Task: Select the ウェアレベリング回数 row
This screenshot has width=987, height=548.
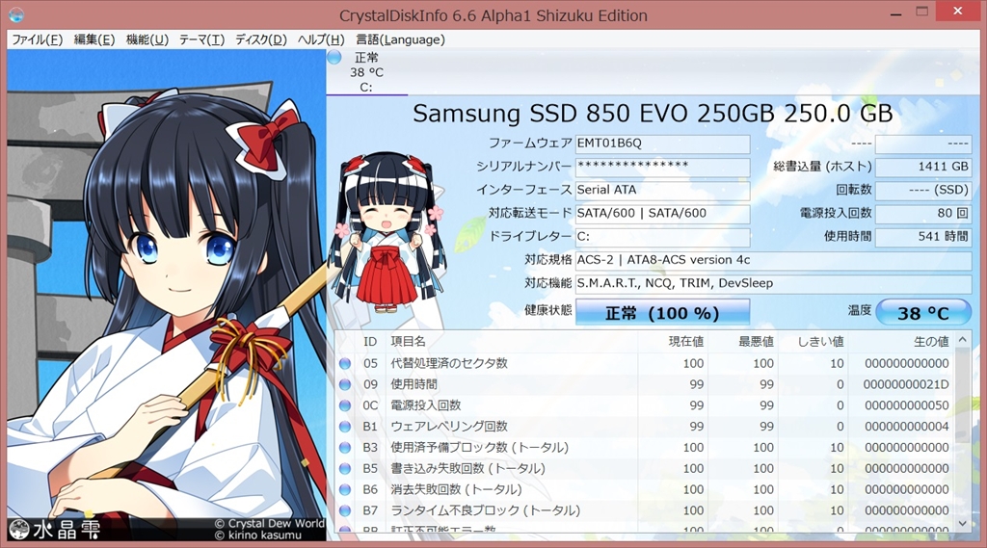Action: (645, 427)
